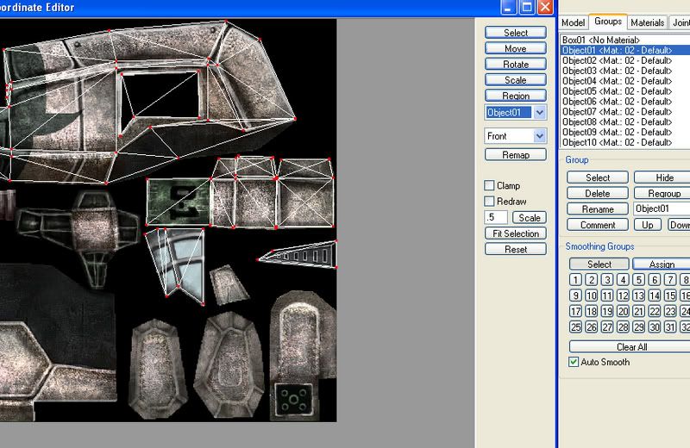Select Object05 in the groups list

click(624, 91)
